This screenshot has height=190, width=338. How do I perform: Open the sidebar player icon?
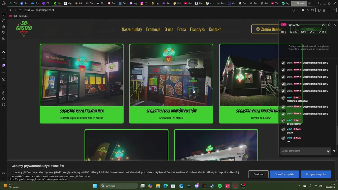4,79
